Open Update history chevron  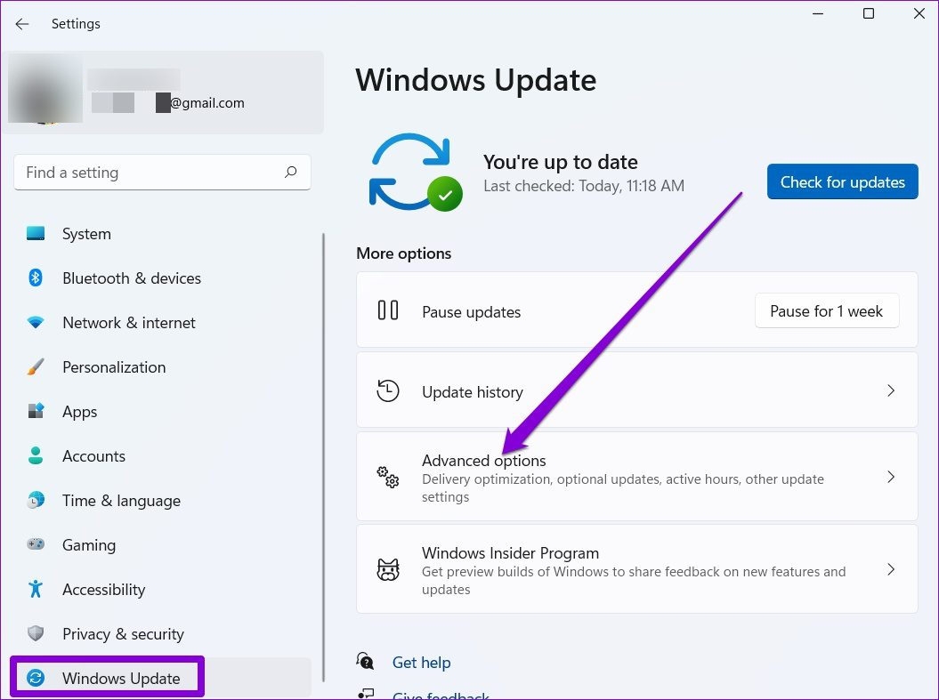pos(891,390)
